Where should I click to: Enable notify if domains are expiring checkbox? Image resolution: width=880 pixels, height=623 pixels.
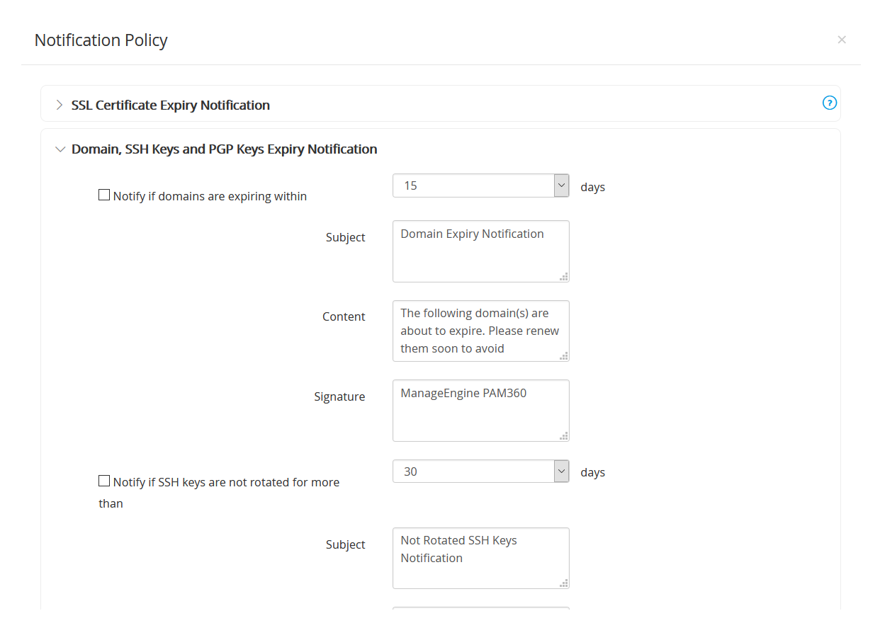click(x=104, y=195)
